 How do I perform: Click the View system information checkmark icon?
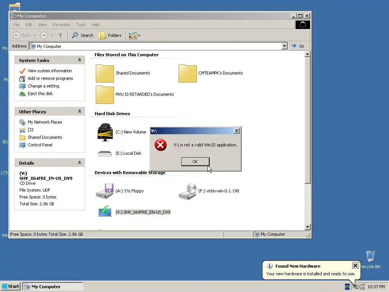click(x=22, y=71)
